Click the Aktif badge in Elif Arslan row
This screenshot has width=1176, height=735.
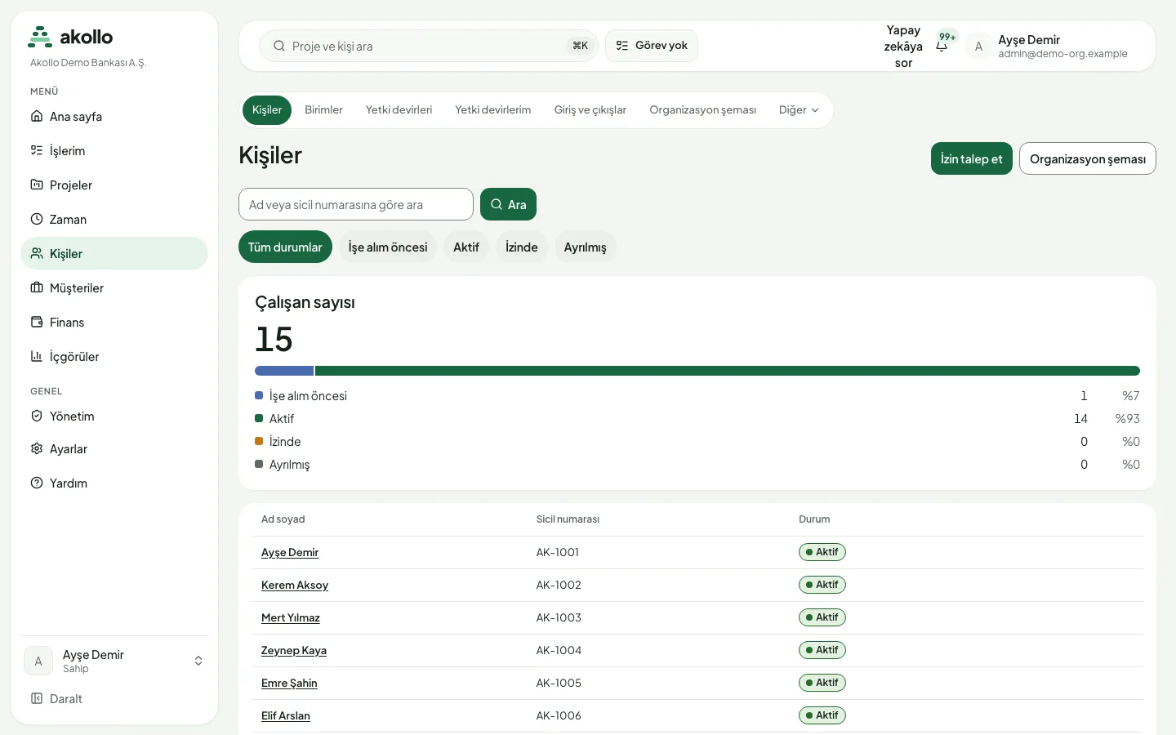click(x=822, y=715)
